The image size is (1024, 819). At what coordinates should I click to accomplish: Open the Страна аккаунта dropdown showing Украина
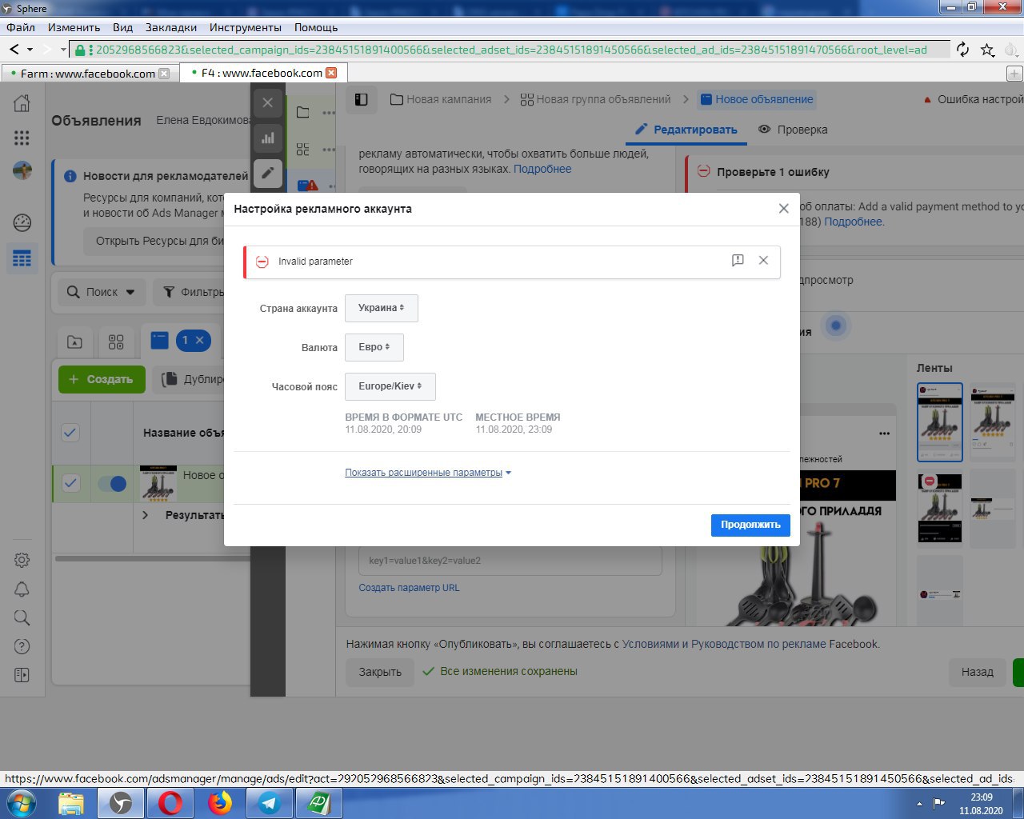tap(382, 308)
